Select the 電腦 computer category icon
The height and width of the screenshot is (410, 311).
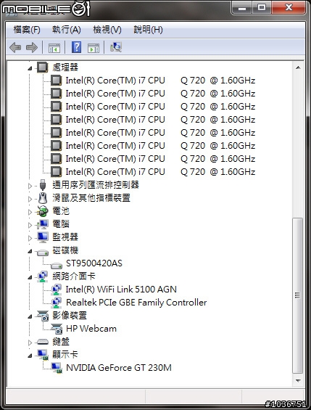pyautogui.click(x=43, y=224)
